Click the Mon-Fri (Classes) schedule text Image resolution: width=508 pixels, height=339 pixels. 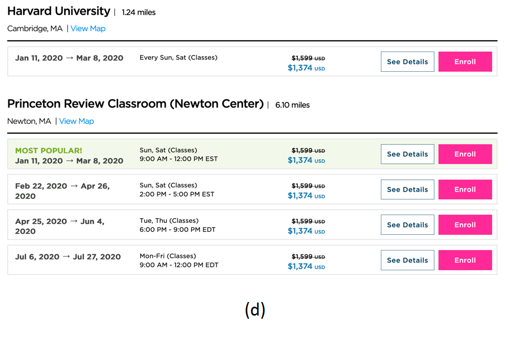click(168, 256)
